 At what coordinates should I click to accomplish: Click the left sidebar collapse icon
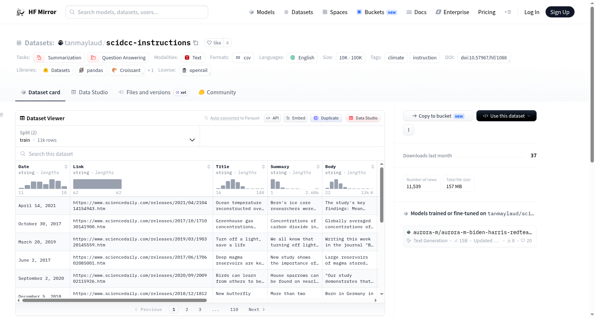(2, 115)
